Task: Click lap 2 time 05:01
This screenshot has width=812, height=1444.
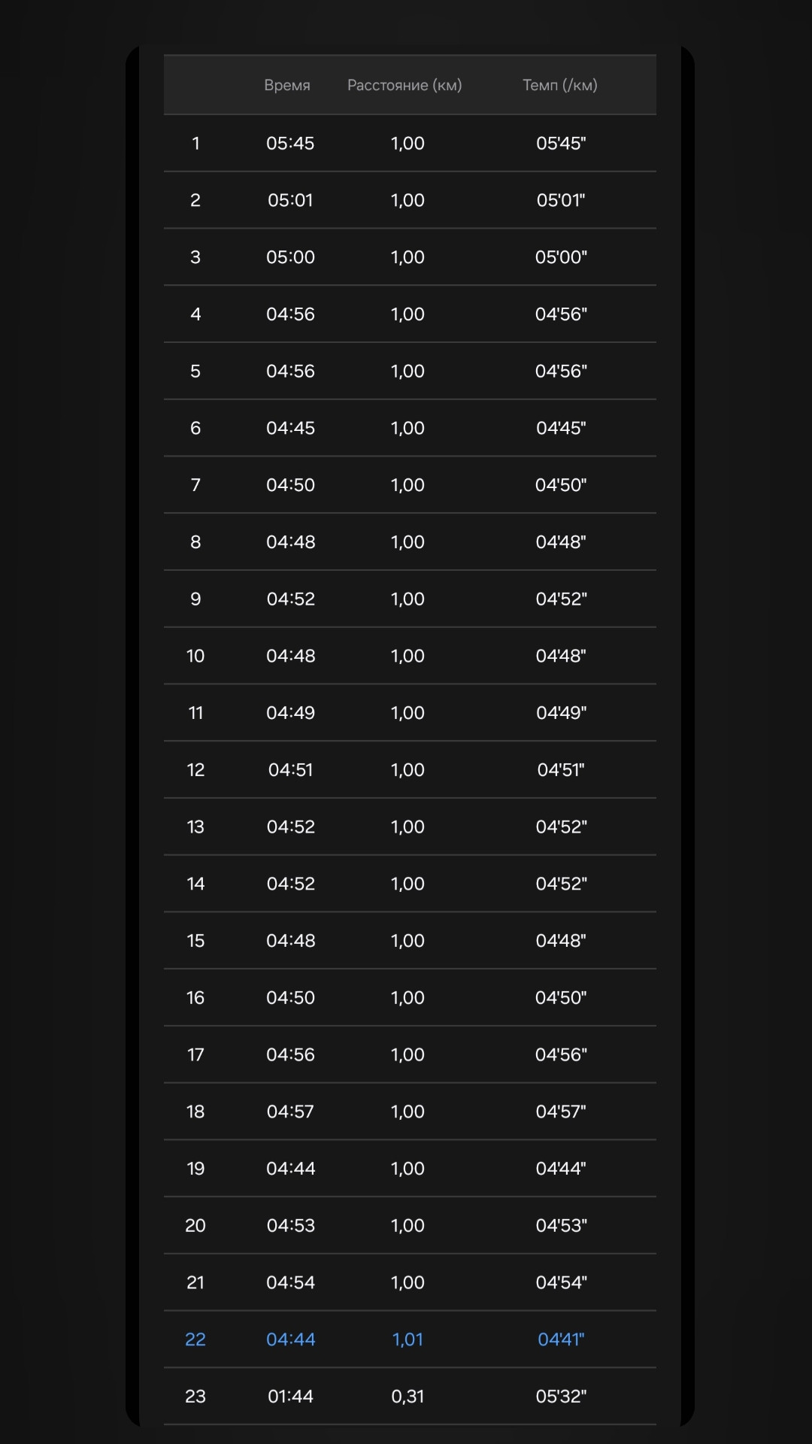Action: coord(290,200)
